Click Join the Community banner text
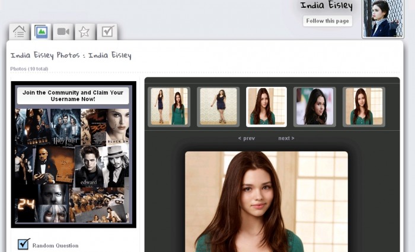 pyautogui.click(x=74, y=96)
